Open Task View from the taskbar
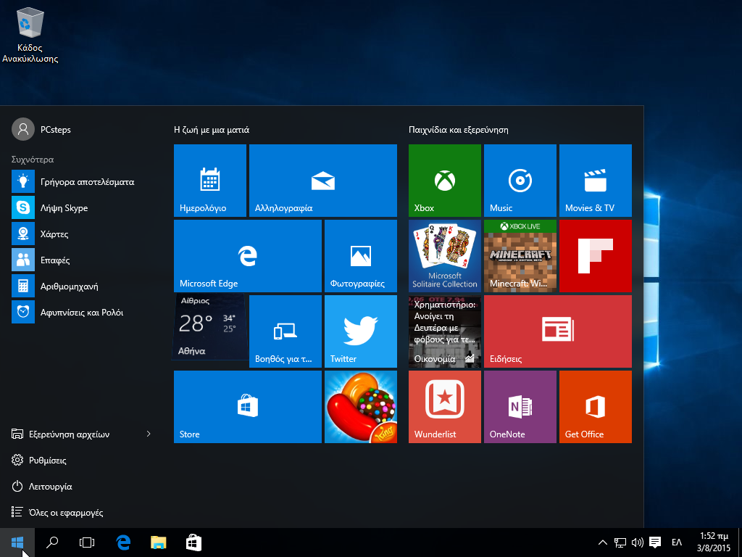Viewport: 742px width, 557px height. coord(86,542)
